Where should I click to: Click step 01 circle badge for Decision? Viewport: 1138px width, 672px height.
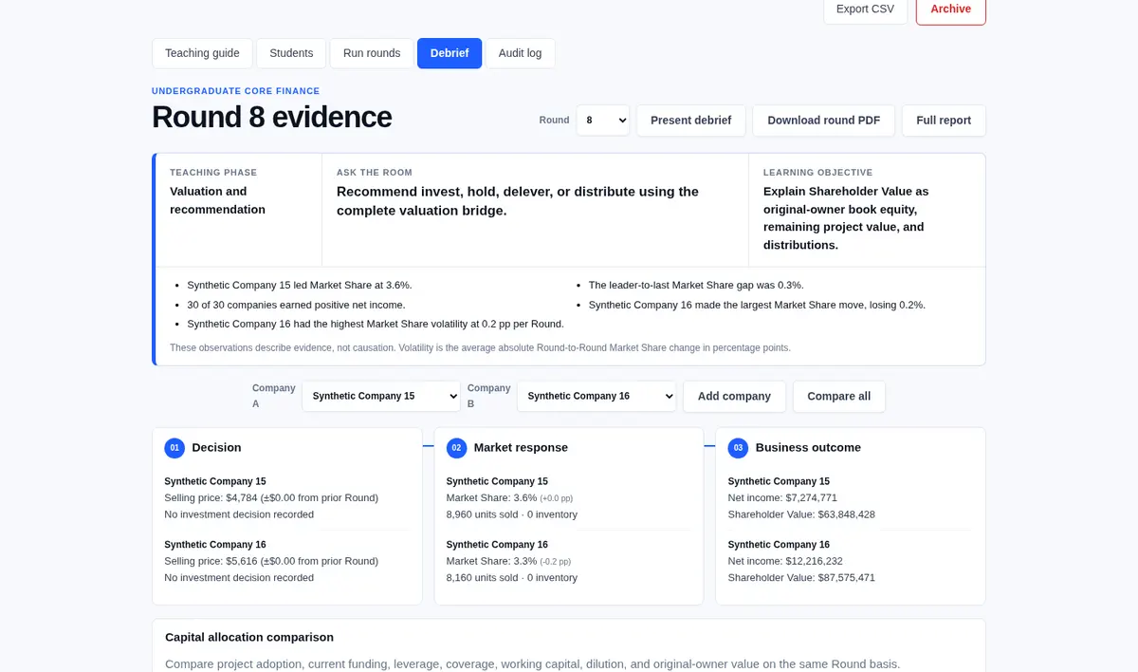pos(174,448)
